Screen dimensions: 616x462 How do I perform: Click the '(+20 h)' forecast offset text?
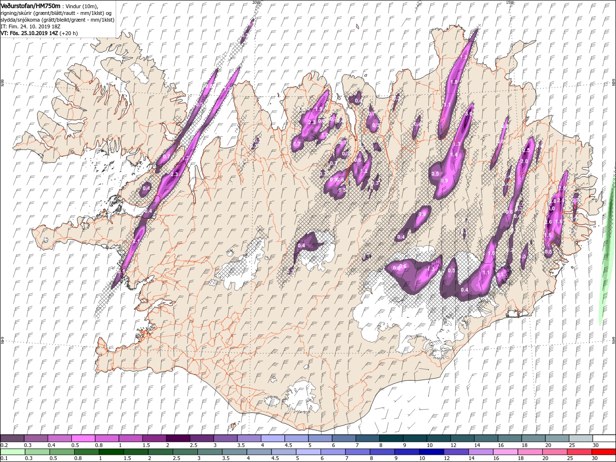click(x=69, y=33)
